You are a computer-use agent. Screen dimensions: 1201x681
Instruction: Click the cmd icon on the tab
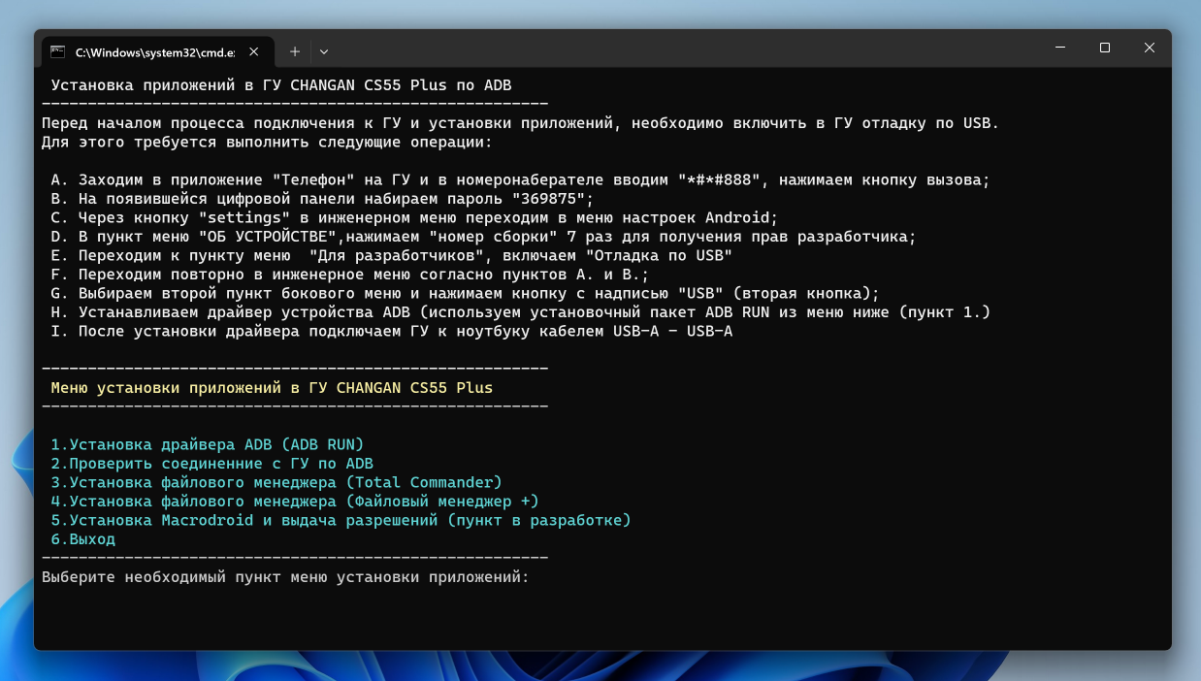click(x=58, y=51)
